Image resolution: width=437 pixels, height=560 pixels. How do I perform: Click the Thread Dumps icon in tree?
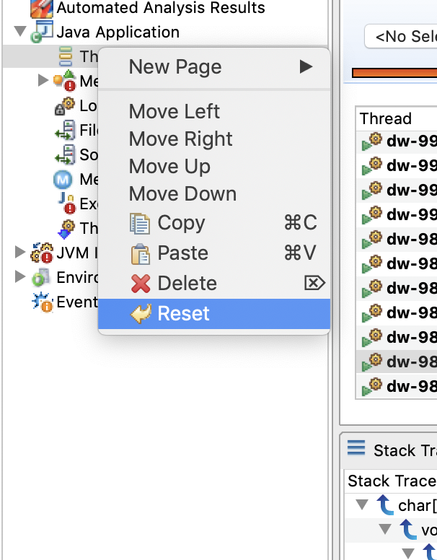66,229
